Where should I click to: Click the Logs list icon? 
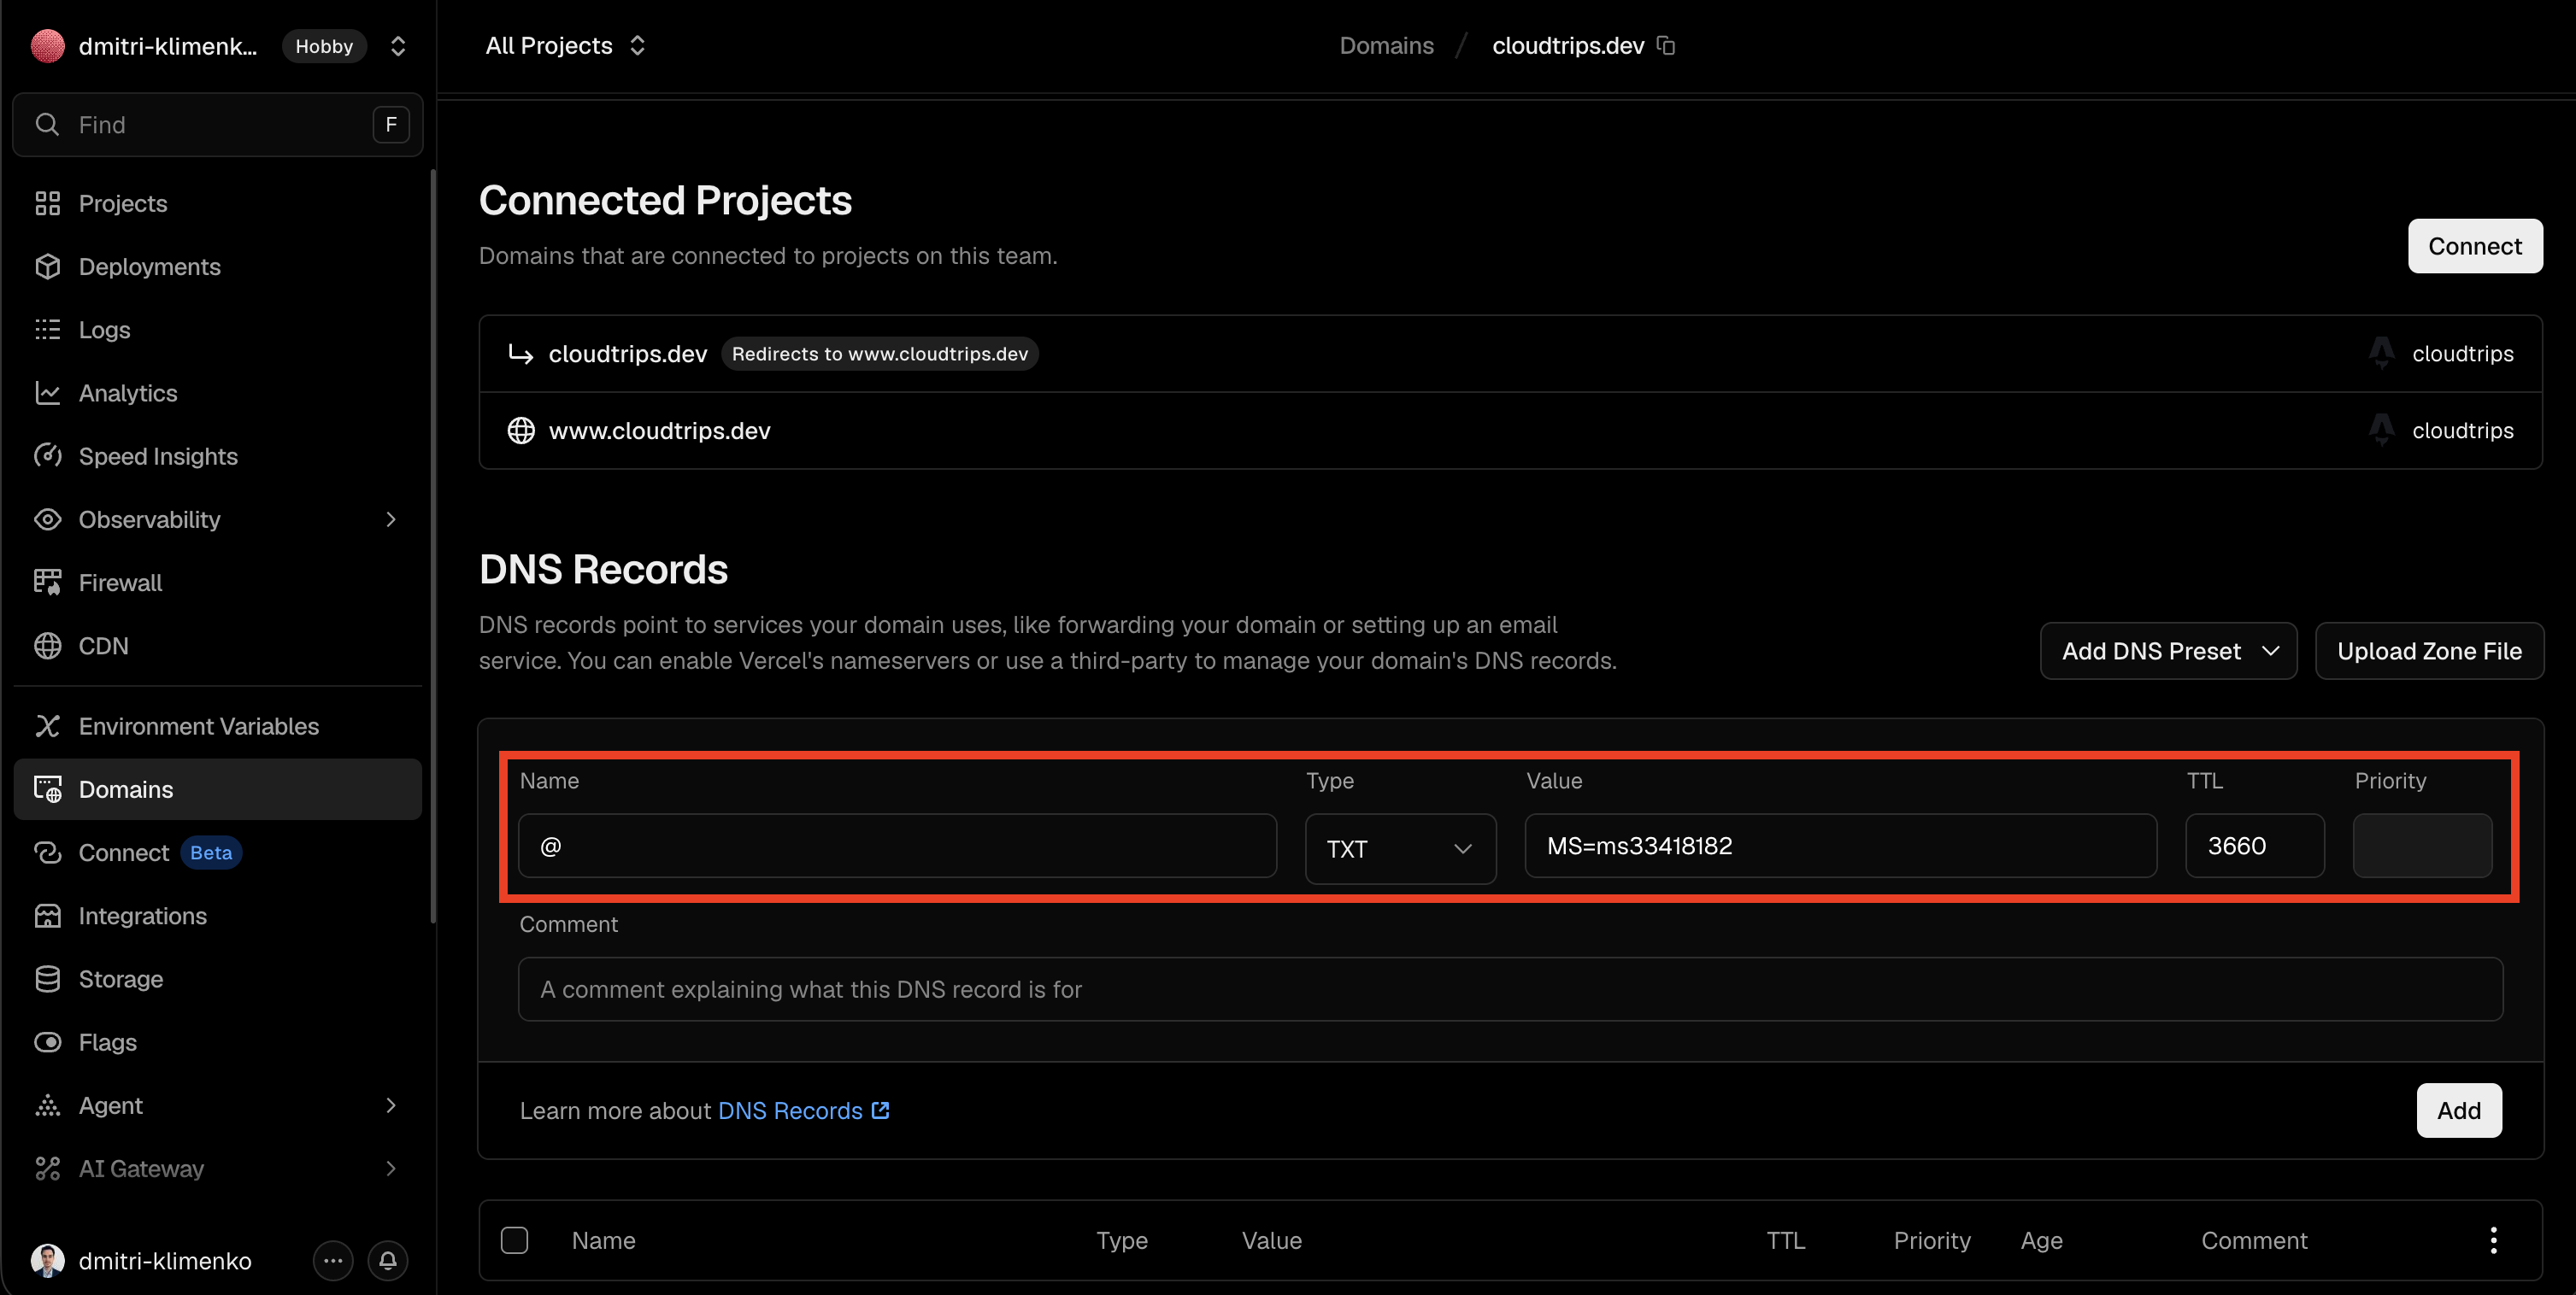47,330
